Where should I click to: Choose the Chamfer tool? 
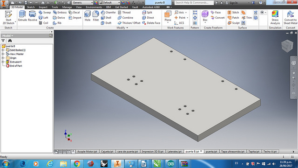(x=108, y=13)
